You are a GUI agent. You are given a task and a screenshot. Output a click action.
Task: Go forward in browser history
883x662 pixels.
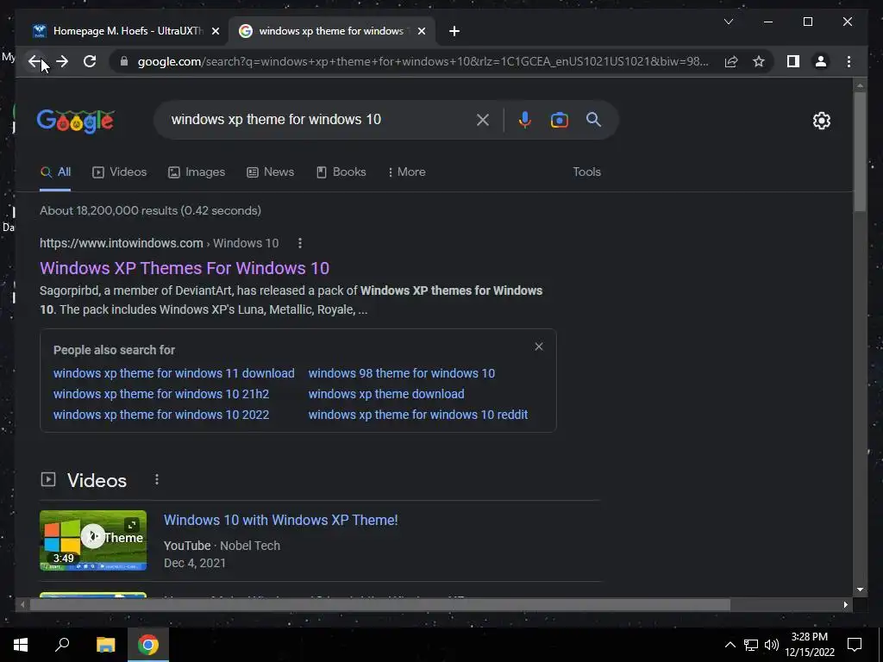coord(62,61)
